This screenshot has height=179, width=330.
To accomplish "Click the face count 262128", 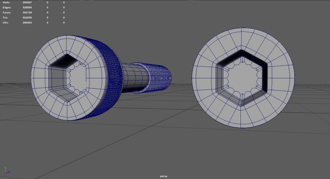I will point(27,12).
